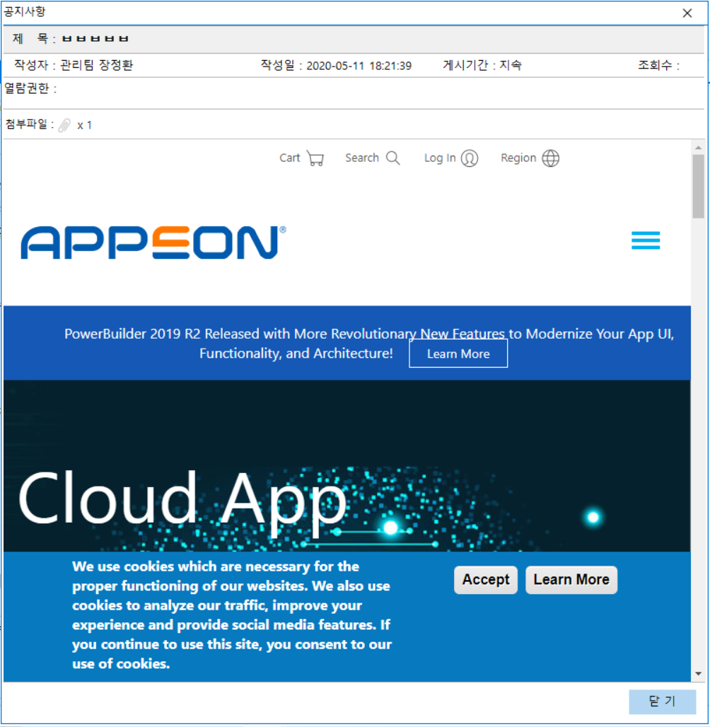Screen dimensions: 710x727
Task: Accept the cookies notice
Action: click(486, 580)
